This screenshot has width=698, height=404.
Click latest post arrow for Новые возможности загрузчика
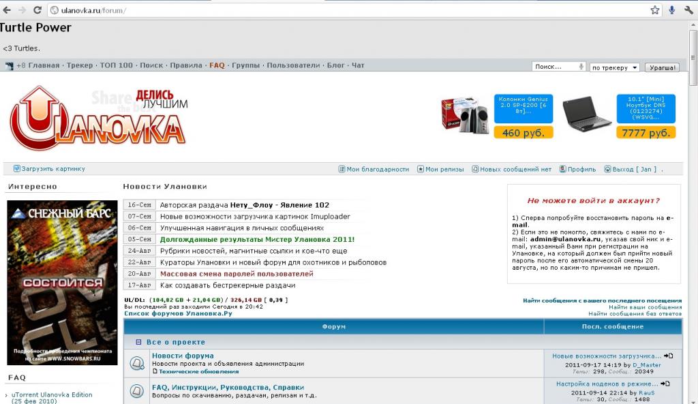click(668, 356)
